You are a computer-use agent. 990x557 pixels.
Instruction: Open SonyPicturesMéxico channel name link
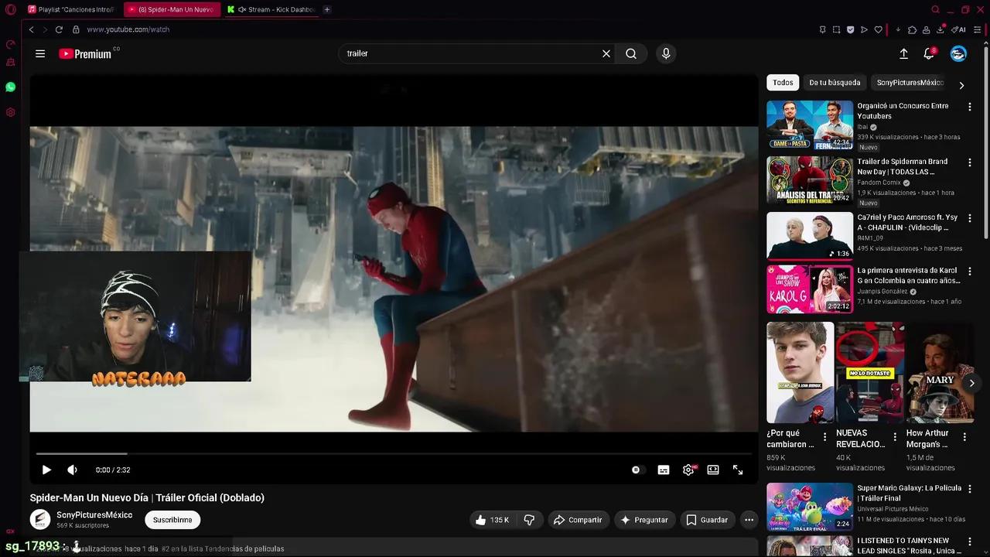[94, 514]
